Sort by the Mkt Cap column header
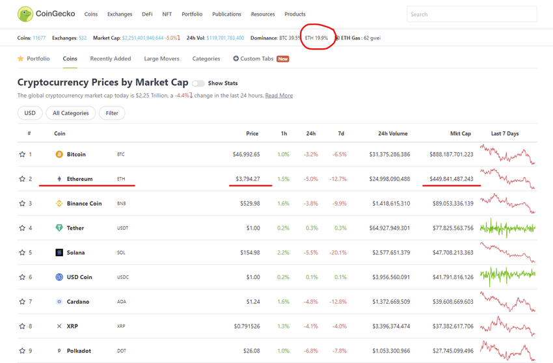The height and width of the screenshot is (363, 553). coord(460,133)
